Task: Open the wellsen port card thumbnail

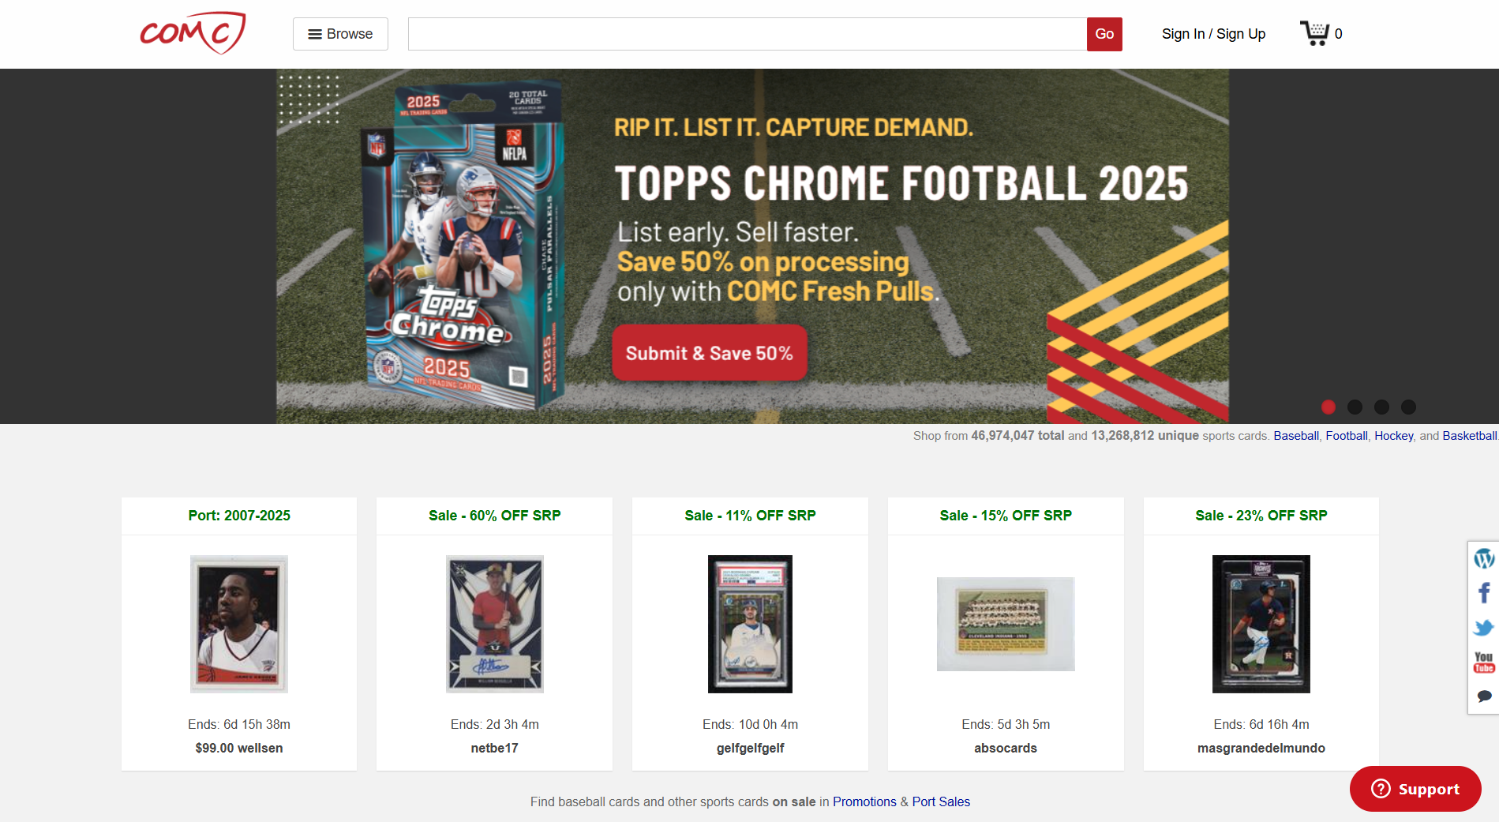Action: click(239, 624)
